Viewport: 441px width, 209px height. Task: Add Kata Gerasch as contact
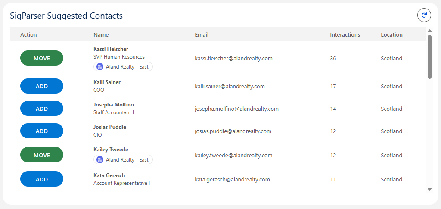click(42, 179)
